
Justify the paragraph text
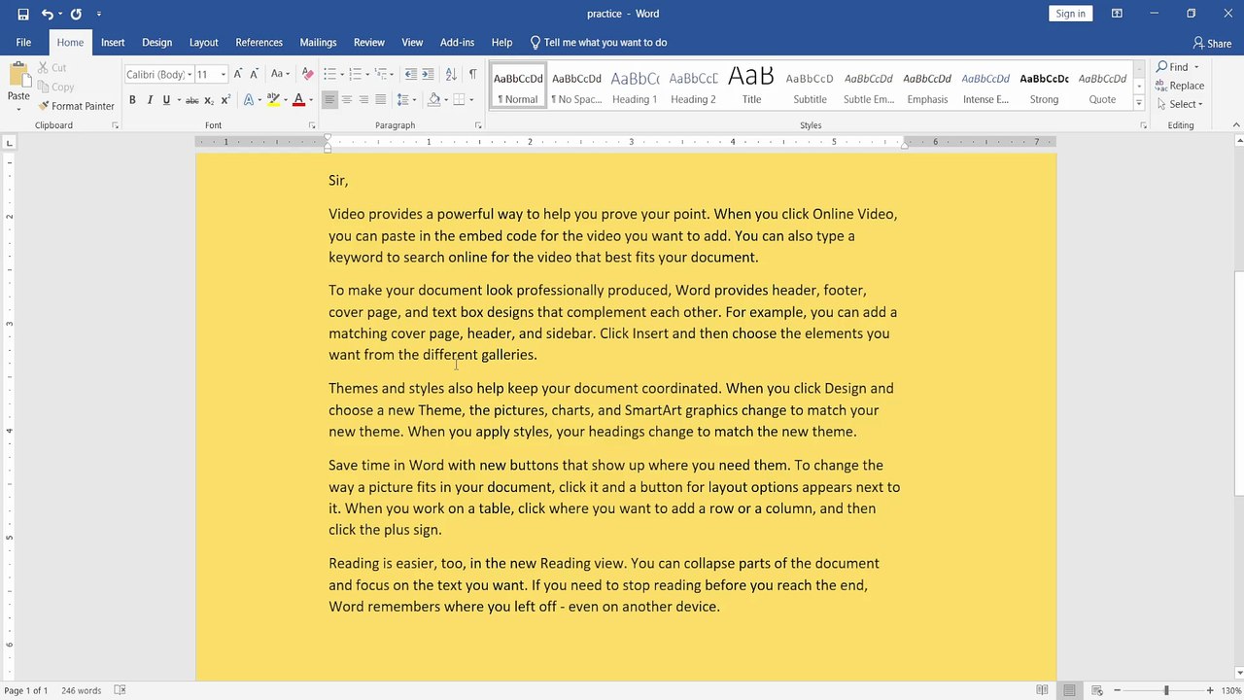(380, 100)
